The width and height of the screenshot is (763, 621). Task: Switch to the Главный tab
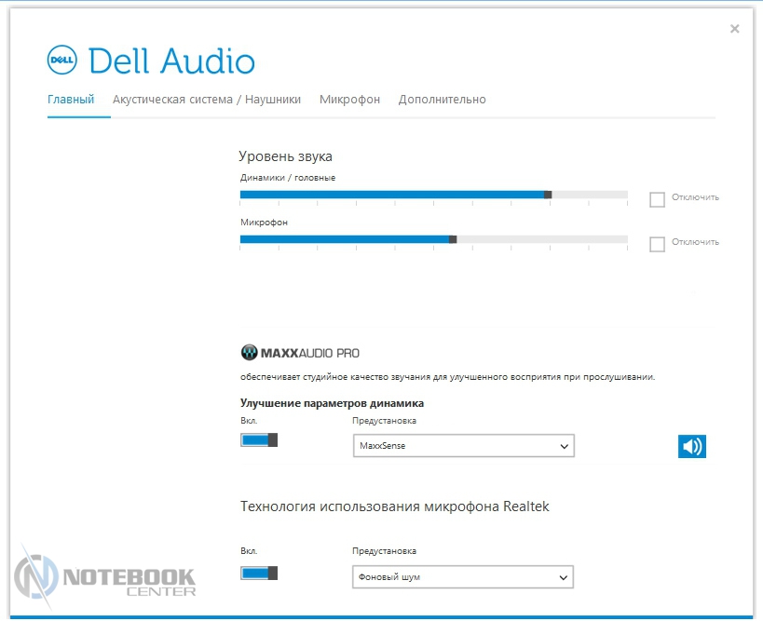click(71, 100)
